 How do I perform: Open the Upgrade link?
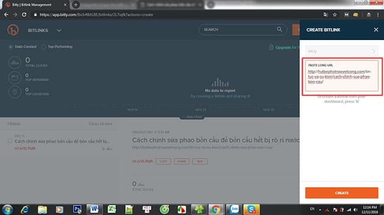287,47
